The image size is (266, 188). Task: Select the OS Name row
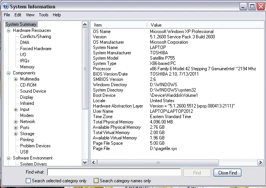(x=177, y=32)
